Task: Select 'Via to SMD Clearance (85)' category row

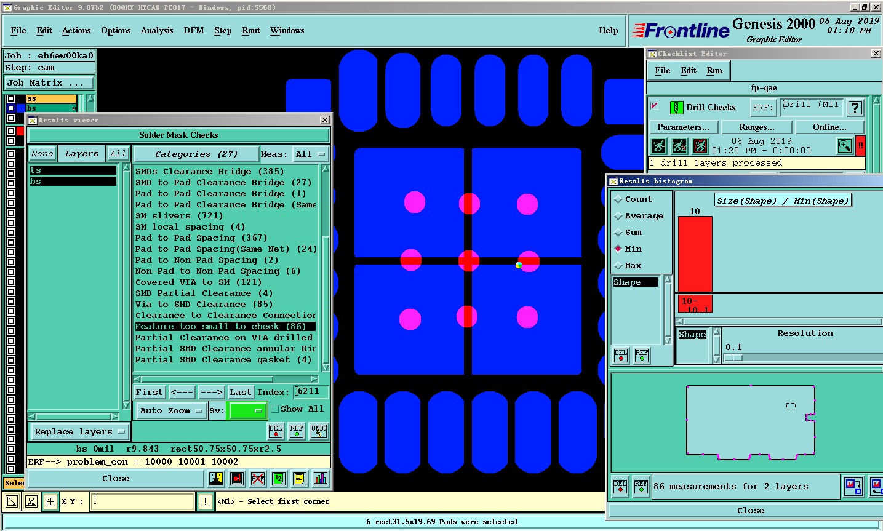Action: (x=225, y=305)
